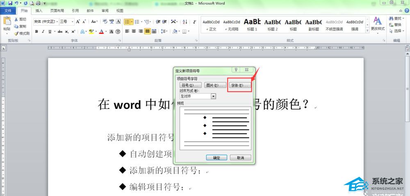
Task: Click the Save icon in quick access toolbar
Action: tap(10, 3)
